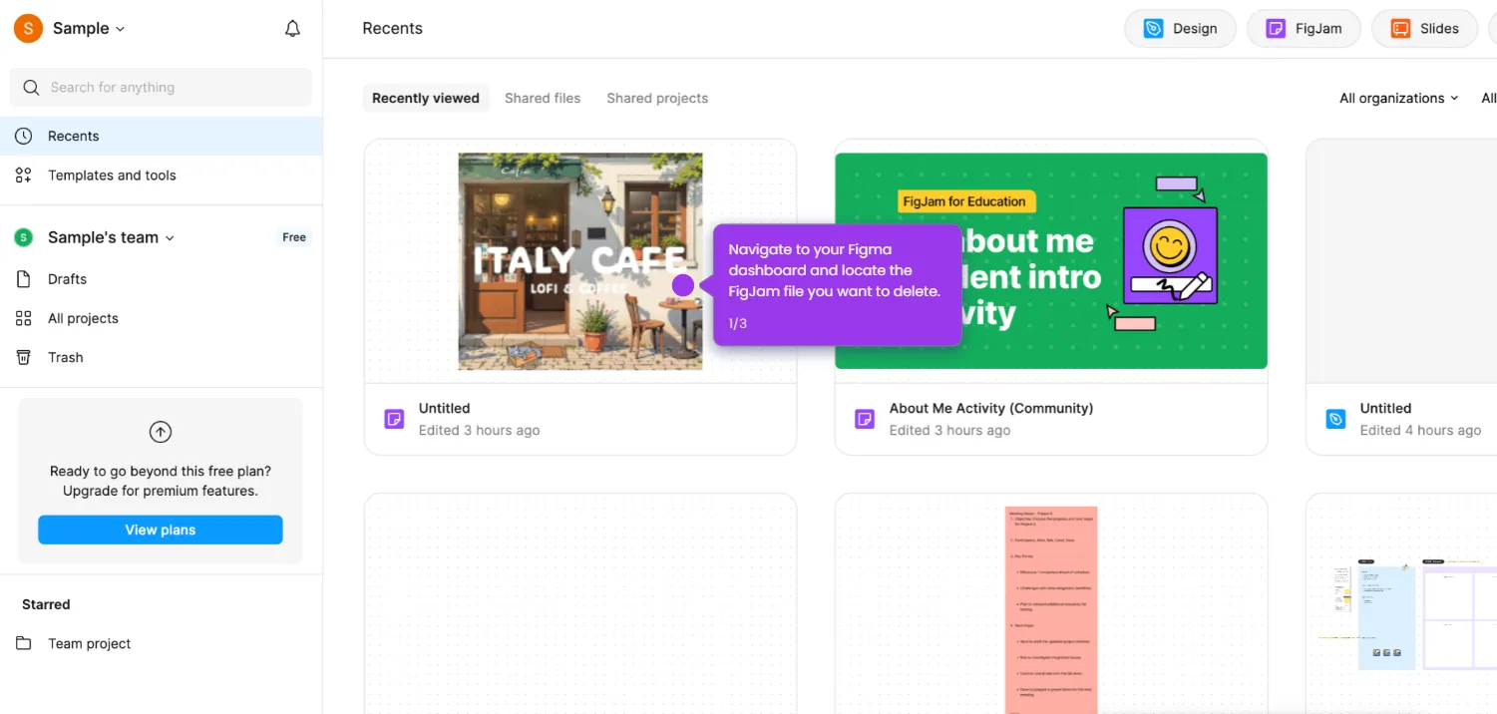The width and height of the screenshot is (1497, 714).
Task: Click the Slides button icon
Action: (1401, 29)
